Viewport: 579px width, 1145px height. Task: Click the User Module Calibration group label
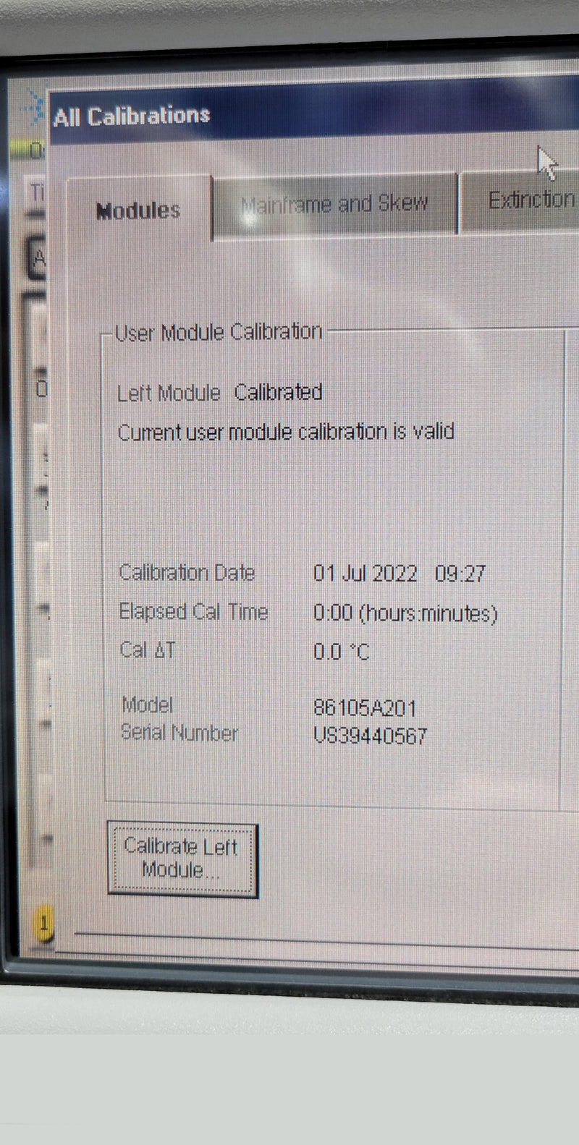click(x=219, y=332)
